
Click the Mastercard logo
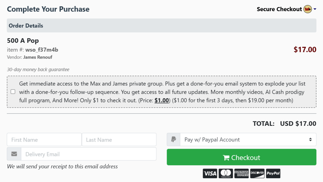tap(226, 173)
